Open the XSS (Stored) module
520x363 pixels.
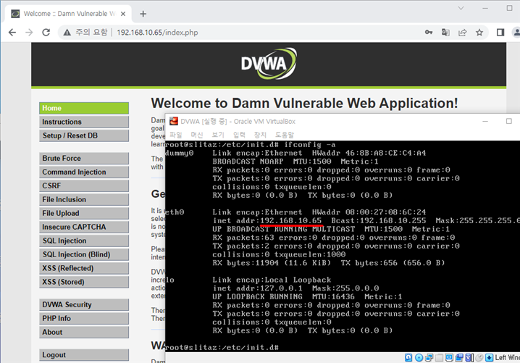click(x=84, y=282)
